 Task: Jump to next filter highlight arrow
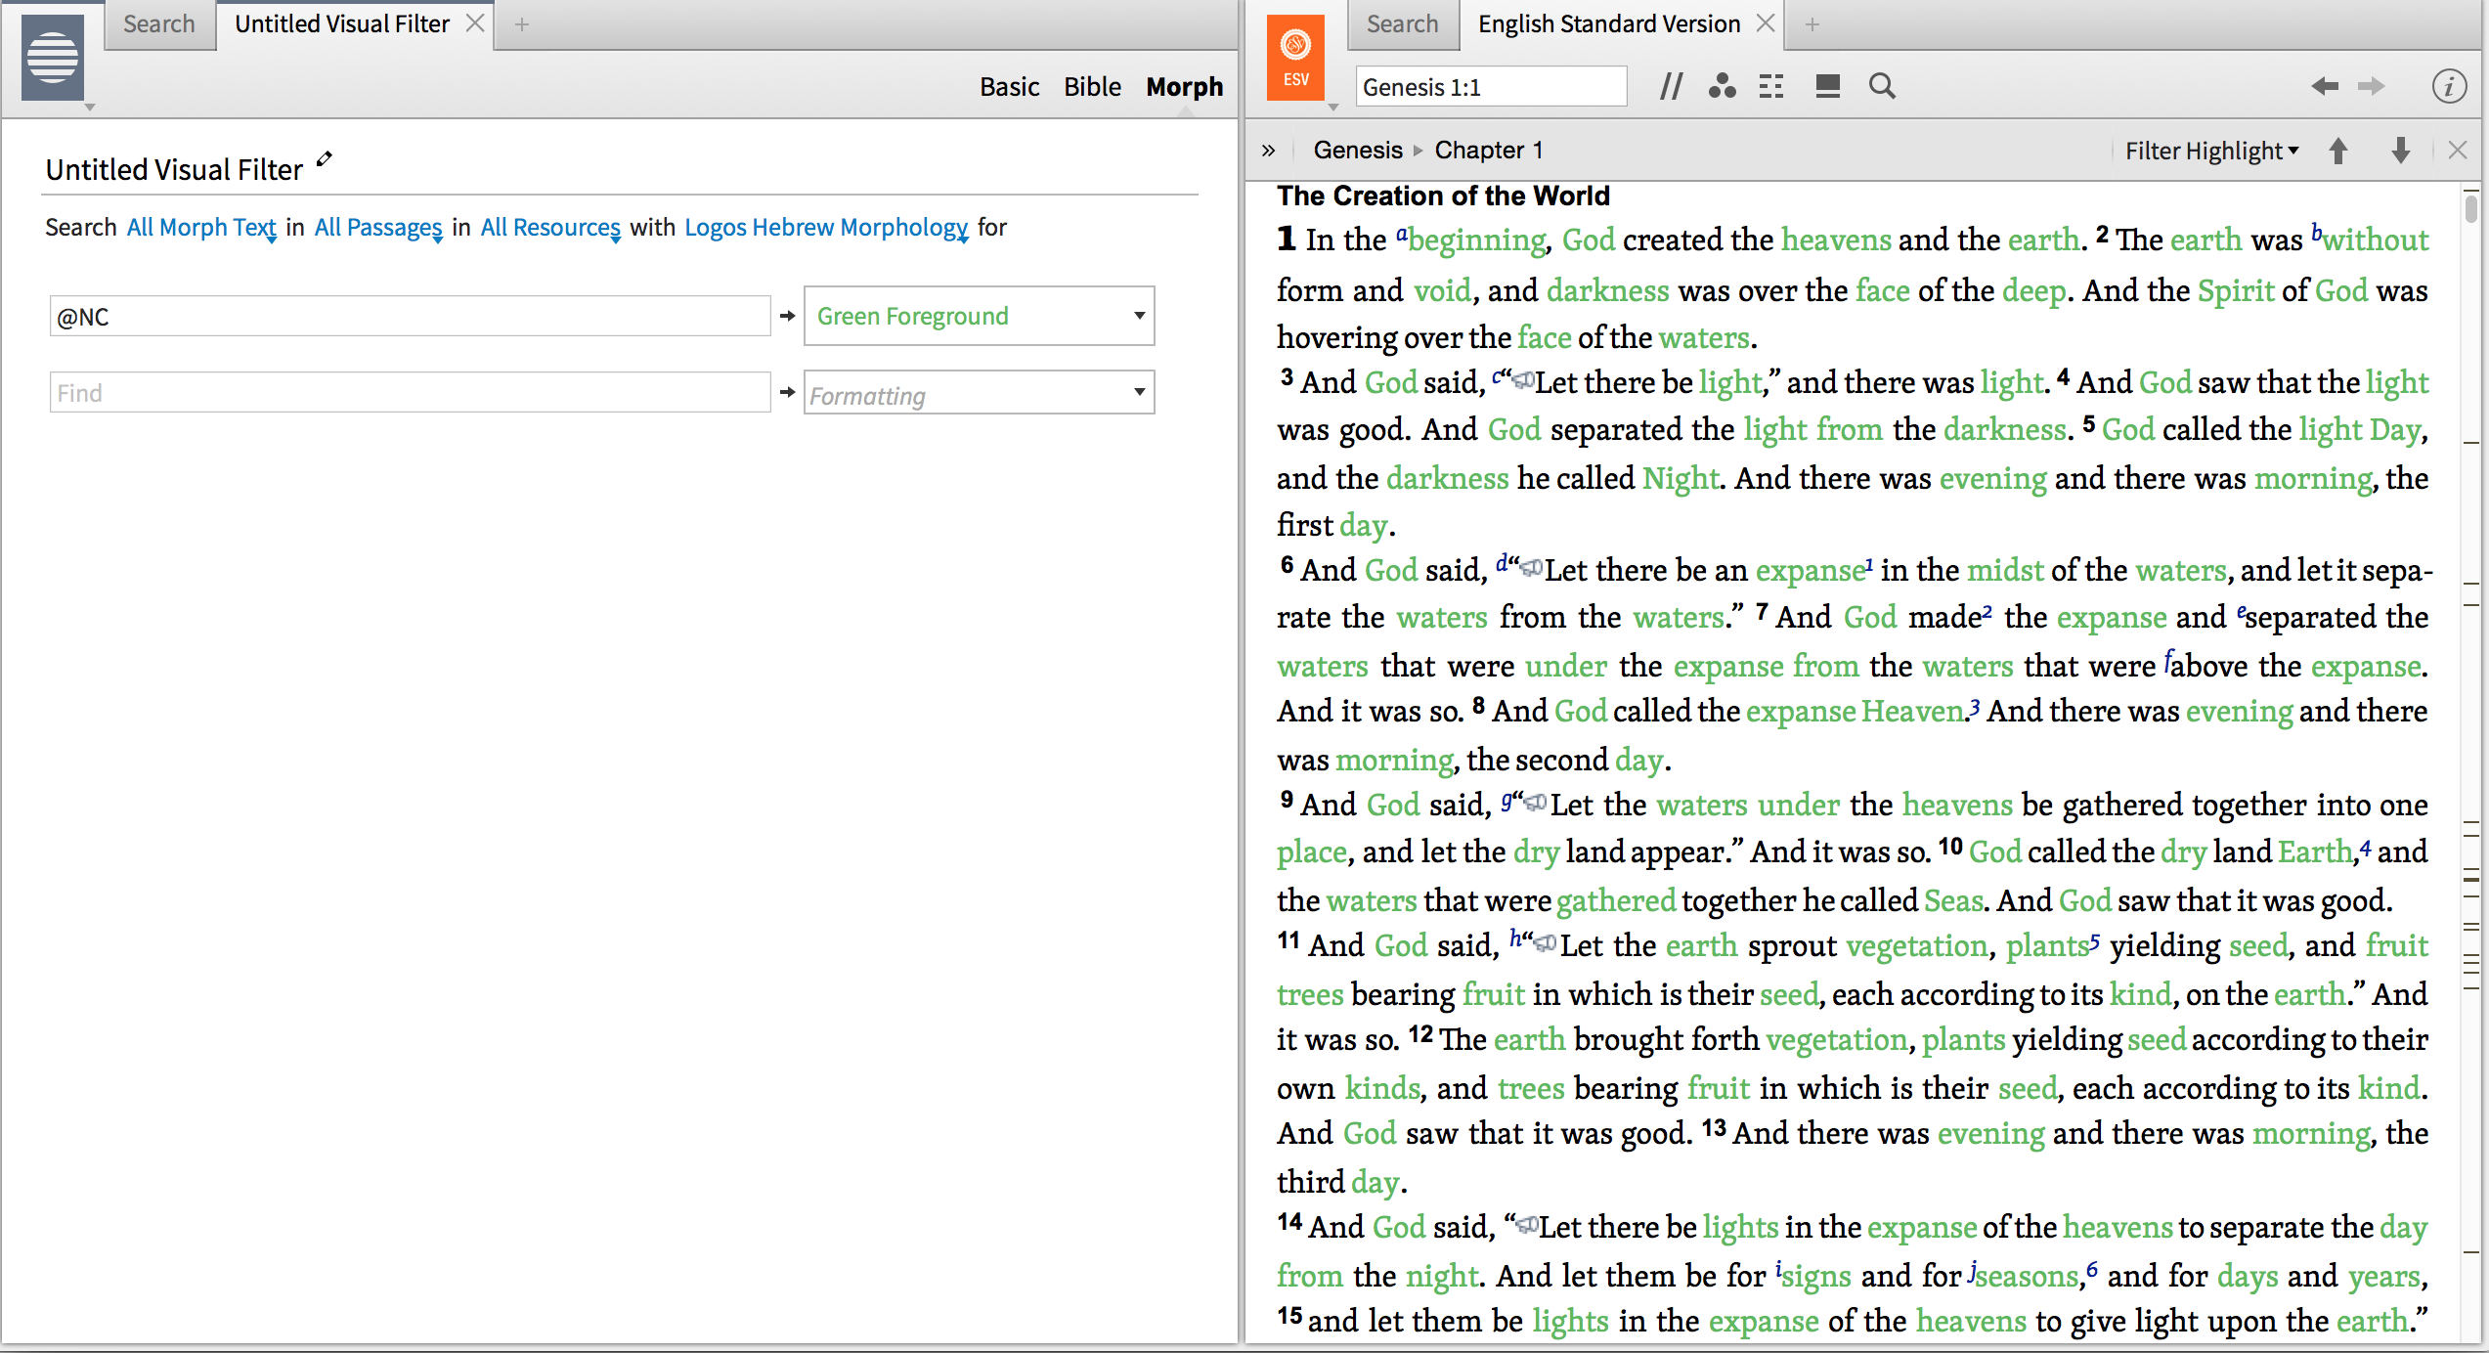(x=2400, y=151)
